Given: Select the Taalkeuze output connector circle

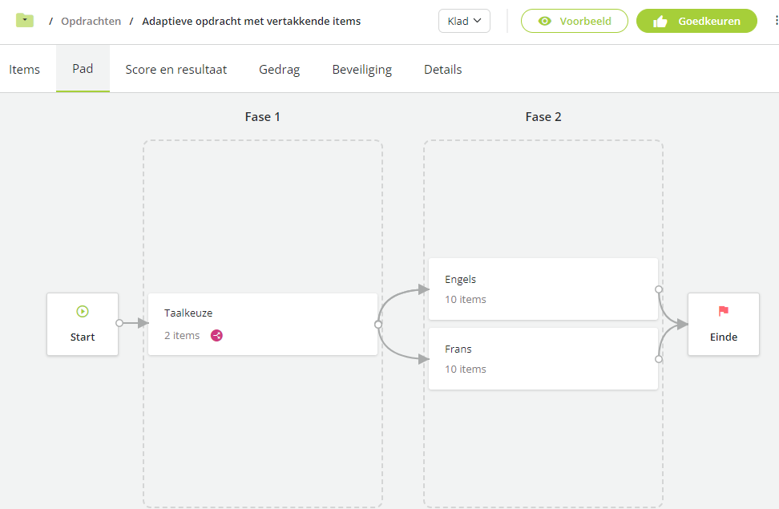Looking at the screenshot, I should [378, 325].
